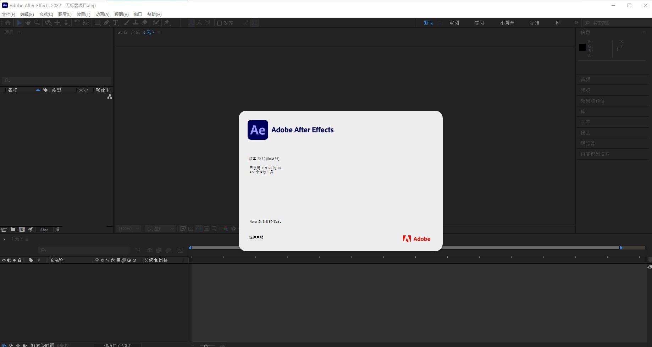Select the Clone Stamp tool
The image size is (652, 347).
[x=136, y=22]
